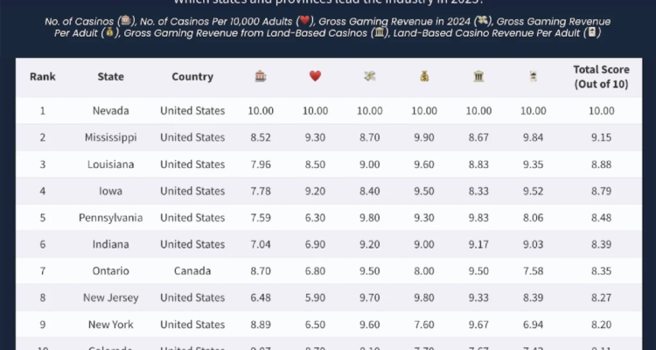Click the casino building icon column header
The image size is (656, 350).
point(261,76)
